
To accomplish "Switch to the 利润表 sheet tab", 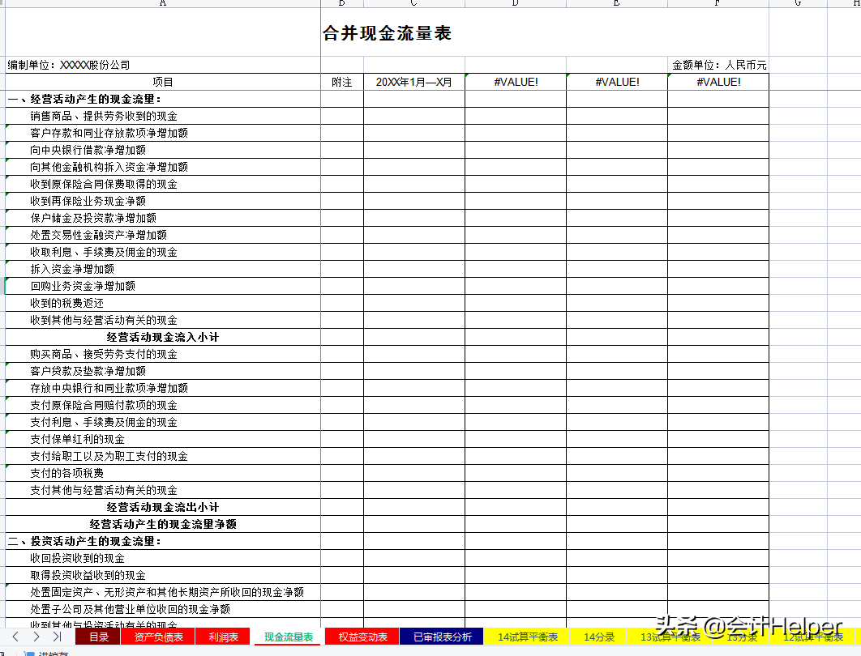I will 222,637.
